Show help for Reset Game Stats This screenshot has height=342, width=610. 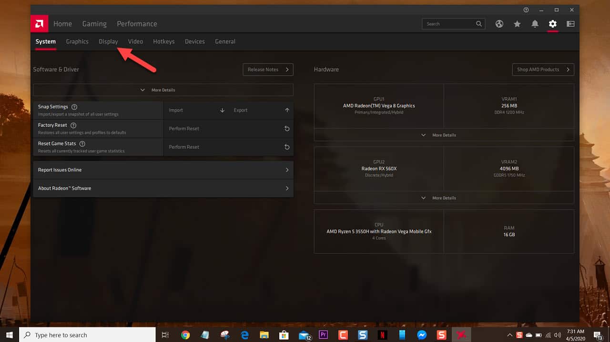[x=82, y=144]
